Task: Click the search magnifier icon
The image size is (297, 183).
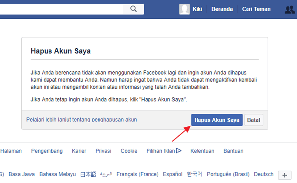Action: tap(133, 9)
